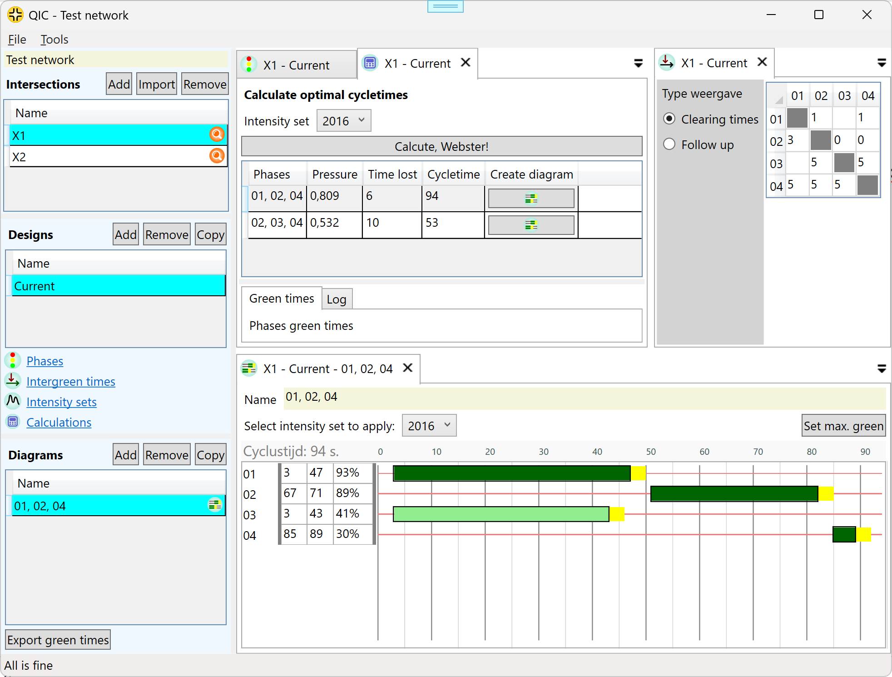Click light green bar of phase 03
The height and width of the screenshot is (677, 892).
[501, 514]
